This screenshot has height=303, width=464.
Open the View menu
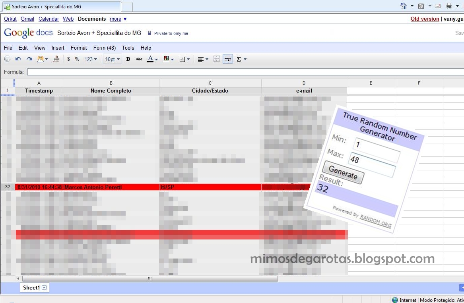tap(40, 48)
